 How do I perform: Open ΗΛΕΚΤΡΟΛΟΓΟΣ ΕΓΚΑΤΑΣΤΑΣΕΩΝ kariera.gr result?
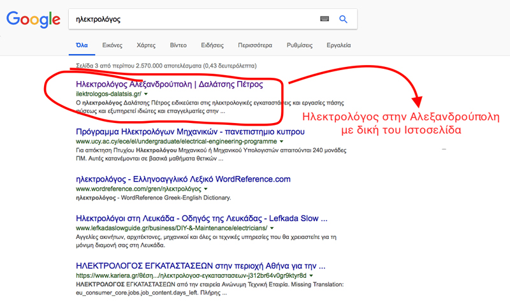click(x=201, y=266)
